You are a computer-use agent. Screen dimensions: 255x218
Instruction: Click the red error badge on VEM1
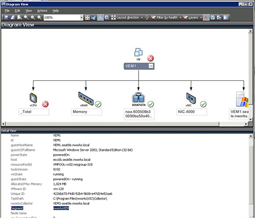150,58
